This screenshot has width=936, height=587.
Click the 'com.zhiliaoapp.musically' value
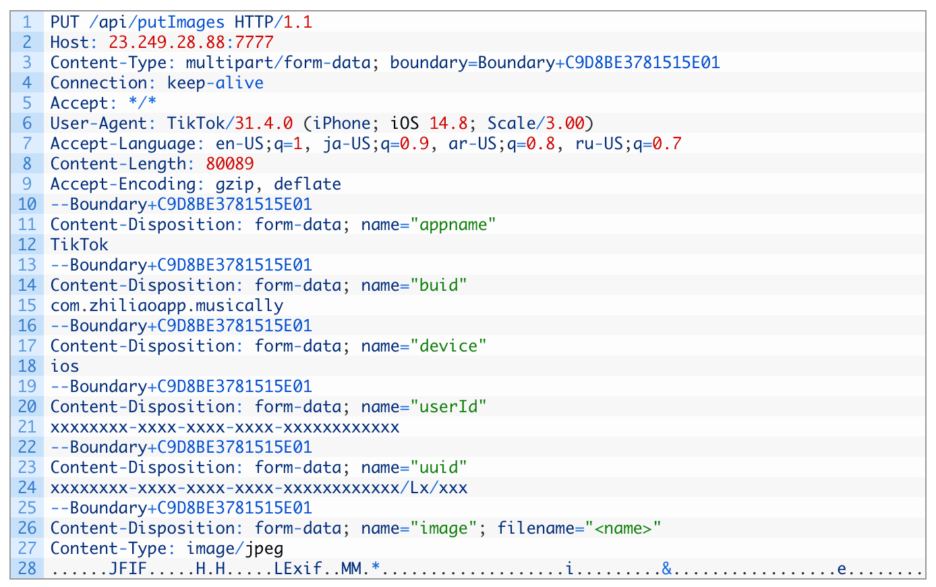click(x=167, y=306)
